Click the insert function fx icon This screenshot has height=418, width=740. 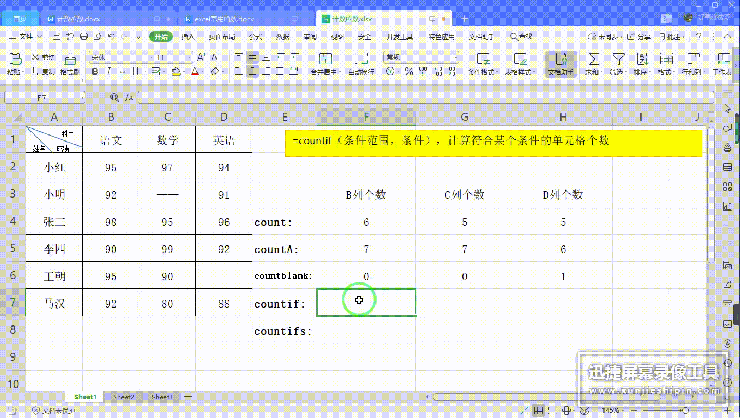129,97
